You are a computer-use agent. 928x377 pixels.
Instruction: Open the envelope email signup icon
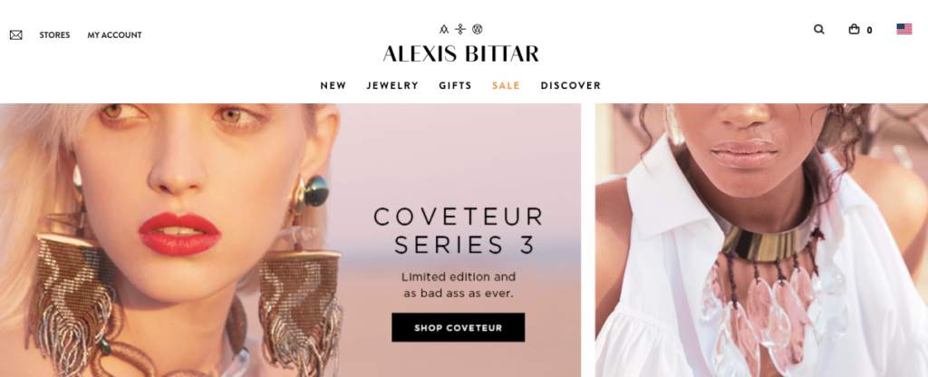pos(16,35)
